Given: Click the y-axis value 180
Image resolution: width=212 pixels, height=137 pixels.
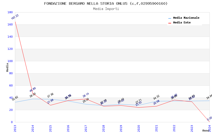Looking at the screenshot, I should pos(10,12).
